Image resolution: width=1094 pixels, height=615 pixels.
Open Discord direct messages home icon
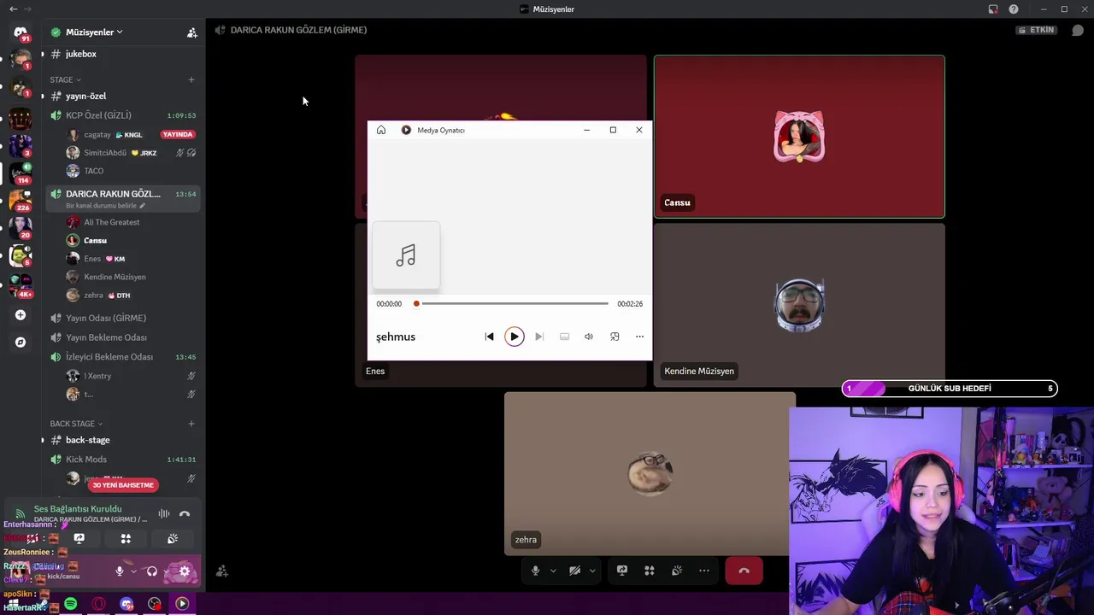21,32
